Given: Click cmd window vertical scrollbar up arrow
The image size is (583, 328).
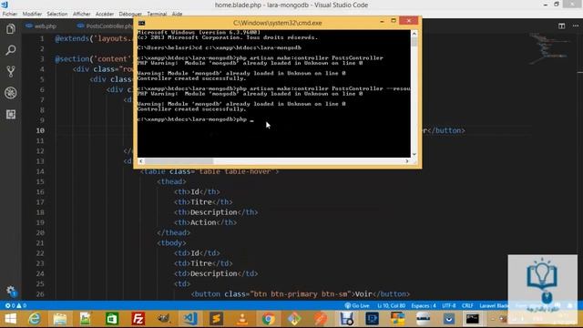Looking at the screenshot, I should (414, 33).
